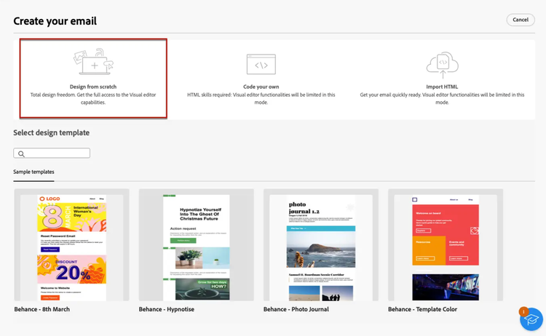This screenshot has width=546, height=336.
Task: Click the Design from scratch laptop icon
Action: [x=93, y=63]
